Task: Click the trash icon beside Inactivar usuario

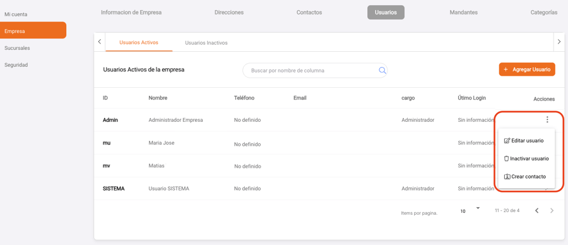Action: [507, 158]
